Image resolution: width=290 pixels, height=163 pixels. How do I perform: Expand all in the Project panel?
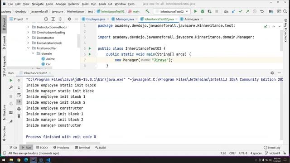(53, 19)
